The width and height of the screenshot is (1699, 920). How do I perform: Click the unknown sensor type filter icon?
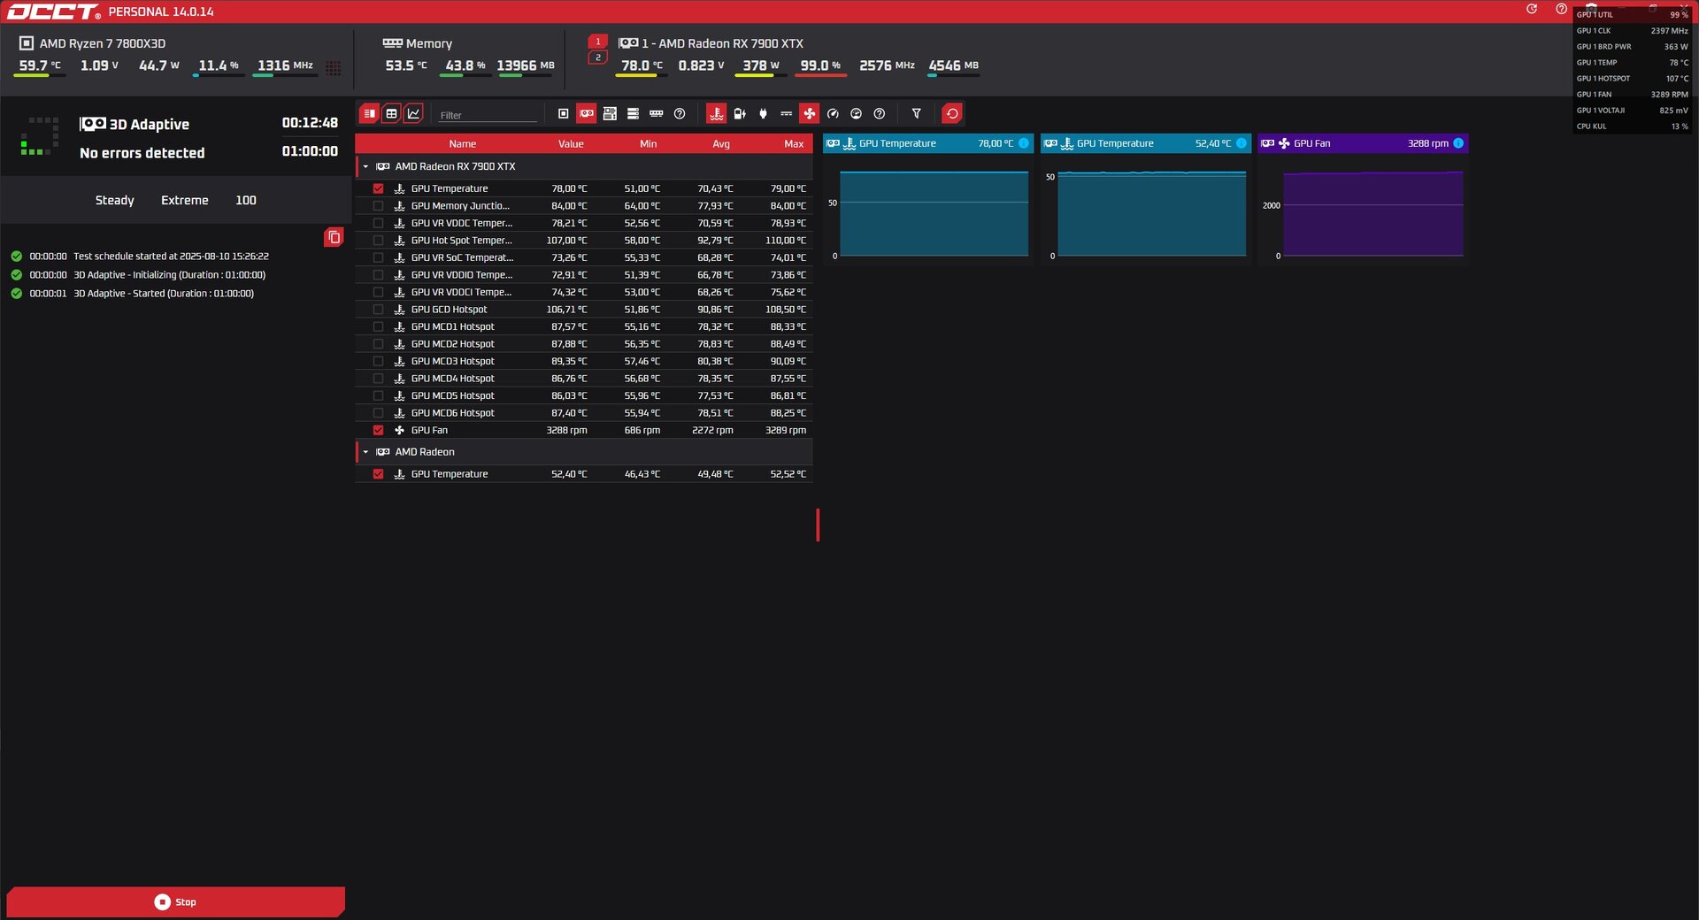[879, 113]
